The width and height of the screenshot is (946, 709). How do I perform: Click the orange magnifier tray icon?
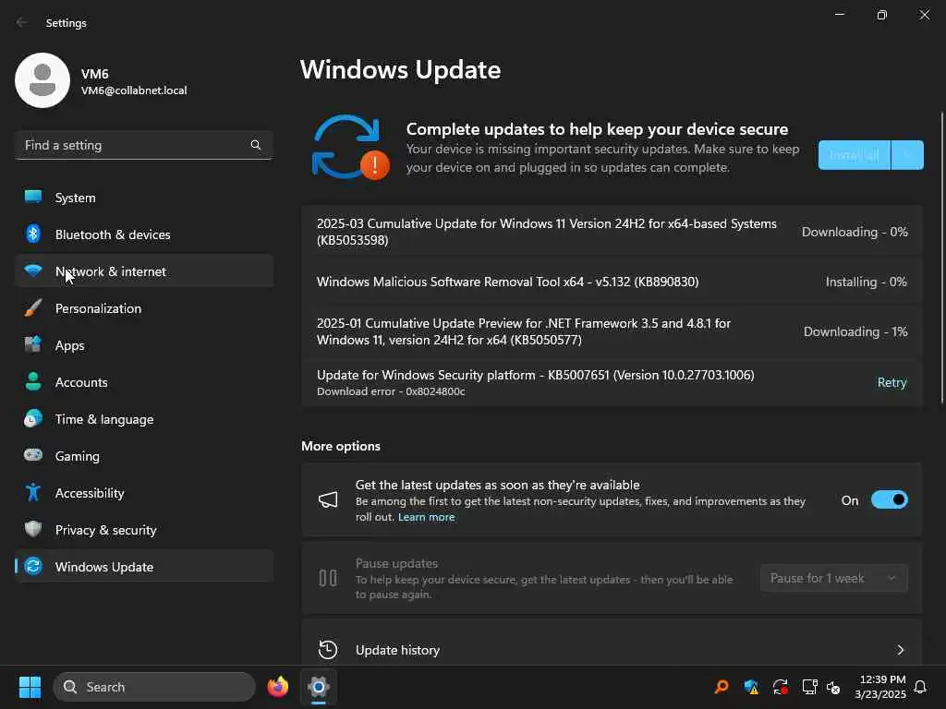[x=722, y=687]
